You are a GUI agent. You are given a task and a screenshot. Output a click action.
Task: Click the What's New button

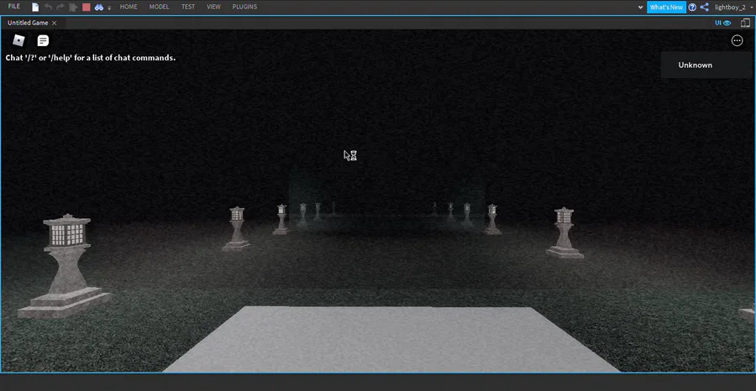666,8
